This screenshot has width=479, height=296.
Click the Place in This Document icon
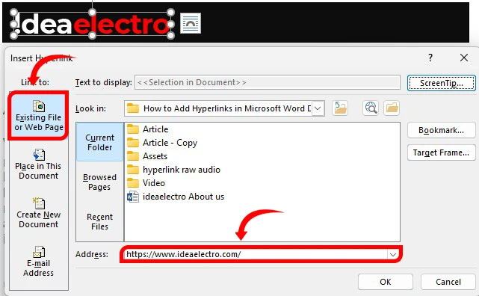[39, 155]
